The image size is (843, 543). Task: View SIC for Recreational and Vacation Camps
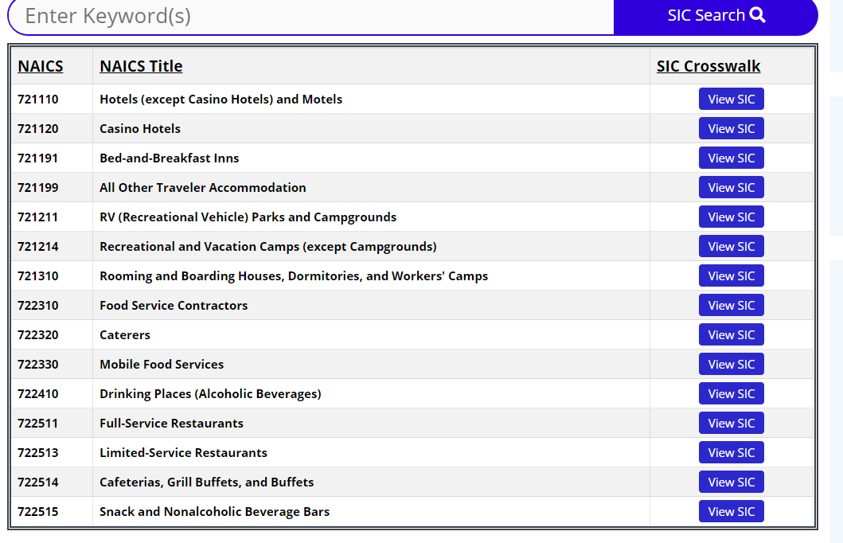[x=732, y=246]
